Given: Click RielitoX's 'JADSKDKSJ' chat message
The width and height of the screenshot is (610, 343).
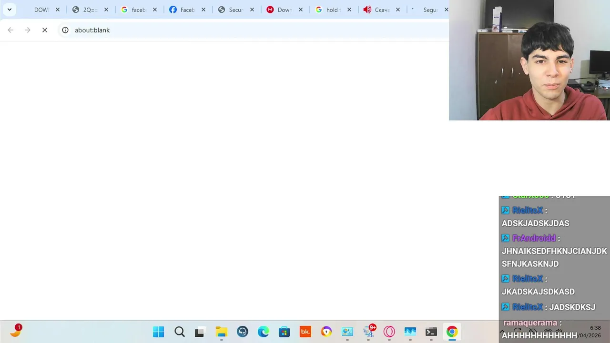Looking at the screenshot, I should [x=572, y=307].
